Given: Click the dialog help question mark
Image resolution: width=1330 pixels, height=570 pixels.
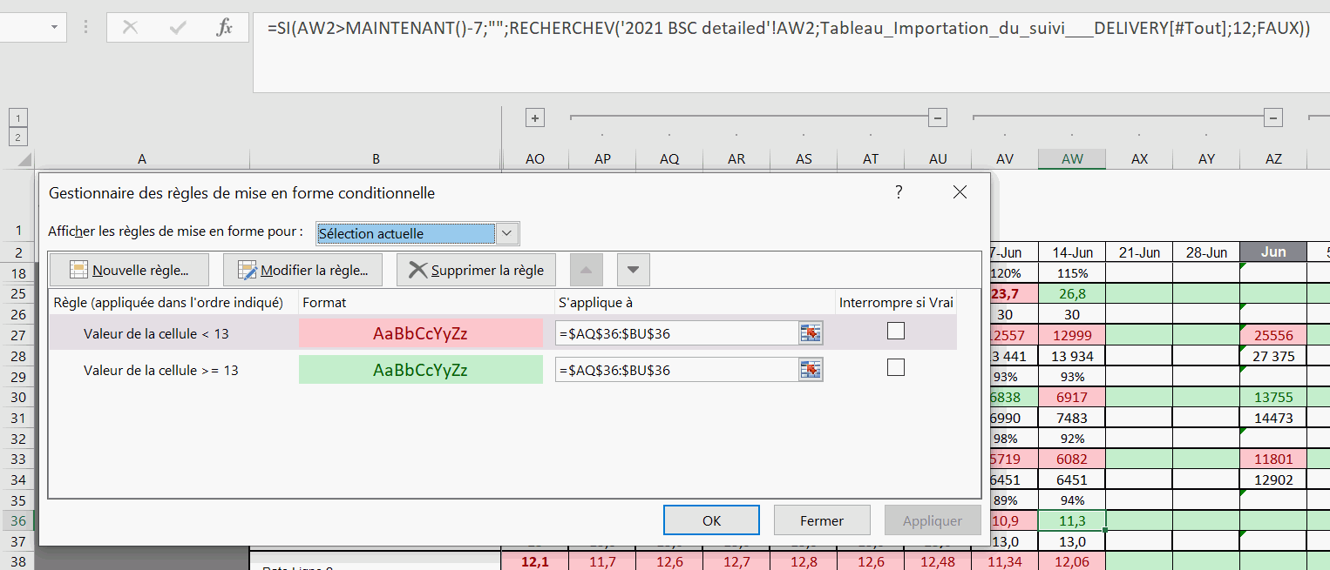Looking at the screenshot, I should click(899, 192).
